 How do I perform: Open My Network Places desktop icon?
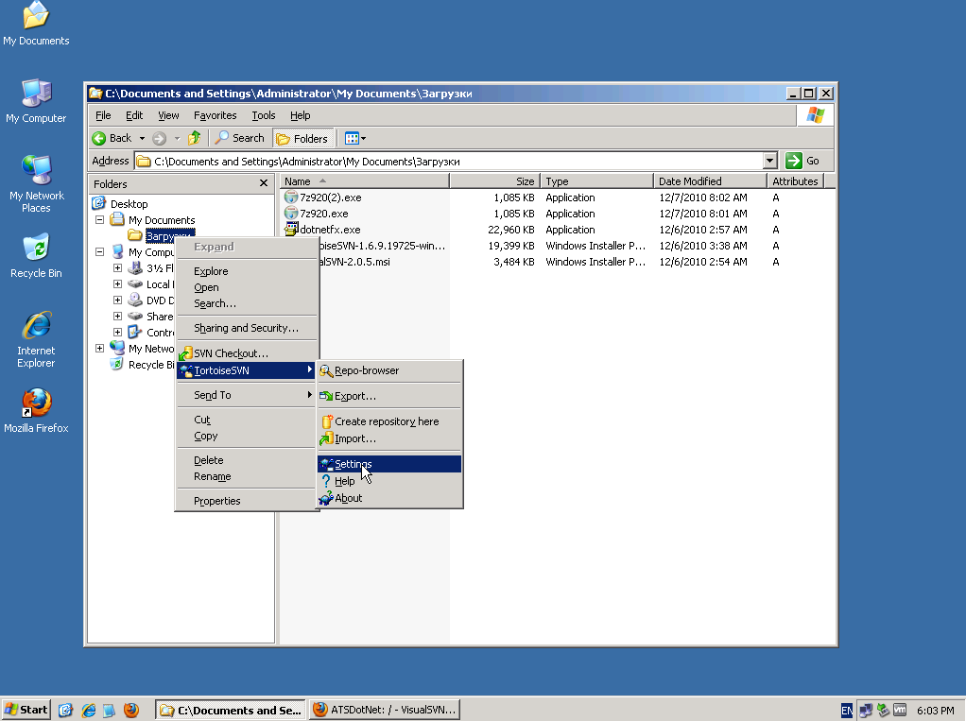36,184
